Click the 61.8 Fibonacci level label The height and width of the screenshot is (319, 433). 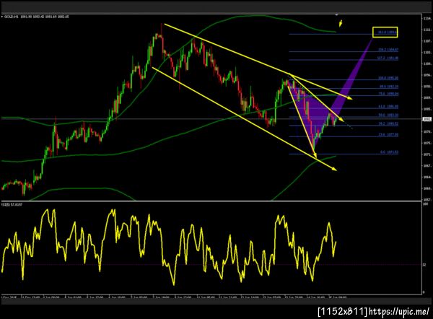point(389,107)
